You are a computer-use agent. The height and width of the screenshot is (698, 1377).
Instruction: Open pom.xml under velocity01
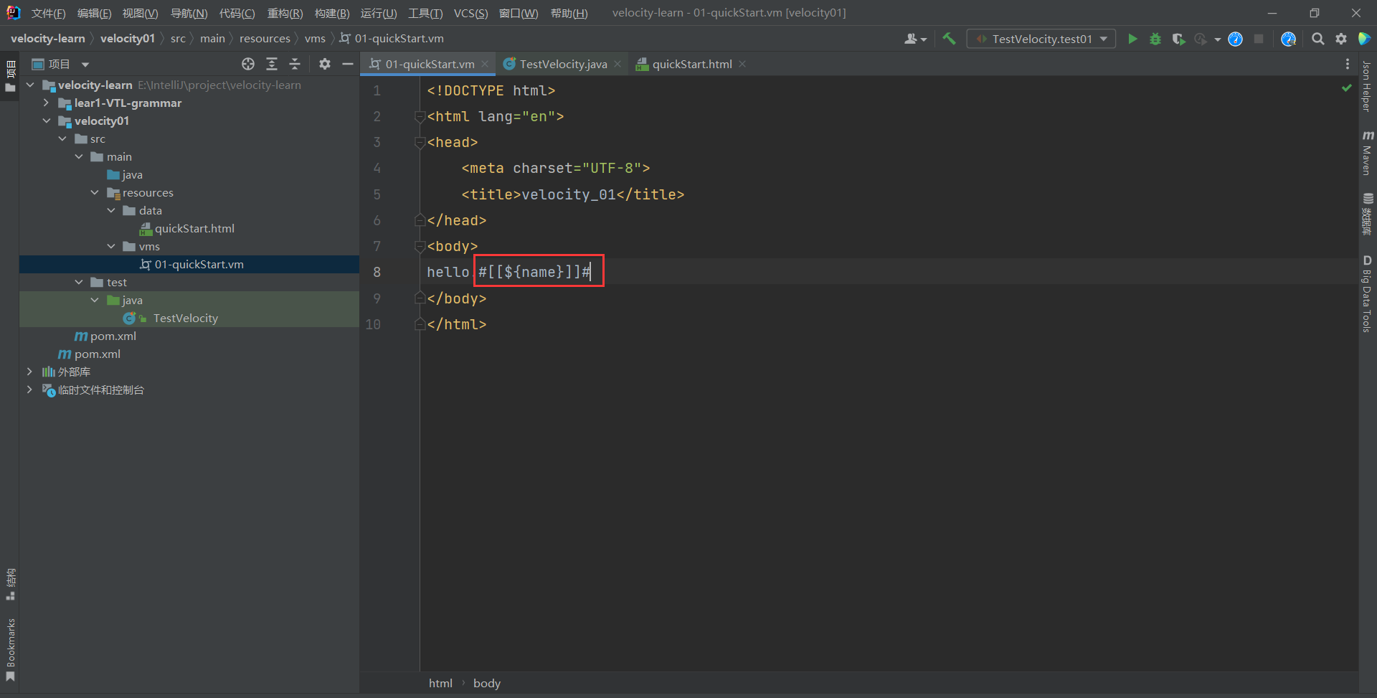point(113,336)
